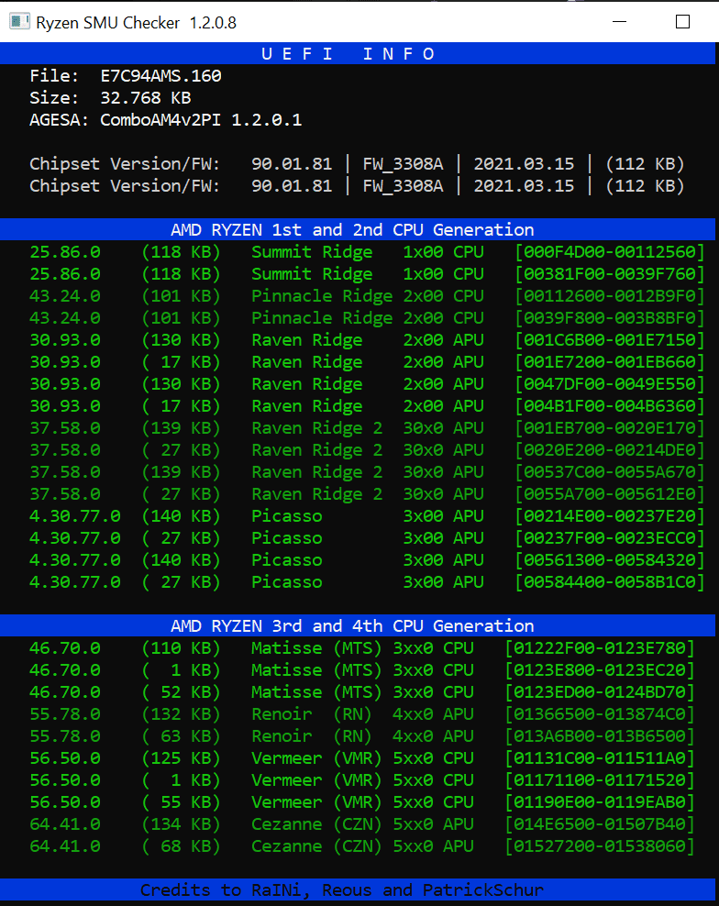This screenshot has width=719, height=906.
Task: Select the file name E7C94AMS.160
Action: point(160,76)
